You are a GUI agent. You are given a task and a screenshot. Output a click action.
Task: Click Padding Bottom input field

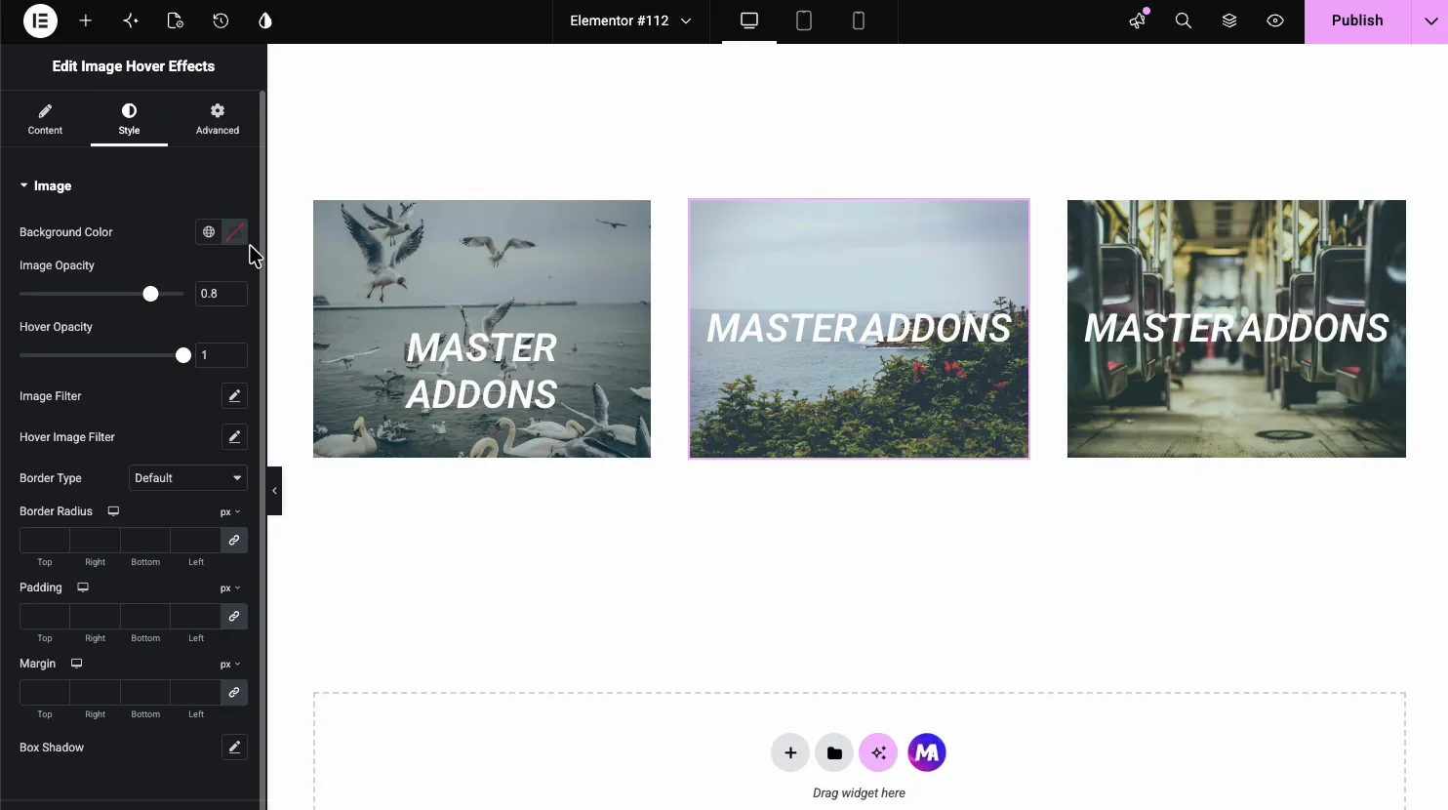point(145,617)
